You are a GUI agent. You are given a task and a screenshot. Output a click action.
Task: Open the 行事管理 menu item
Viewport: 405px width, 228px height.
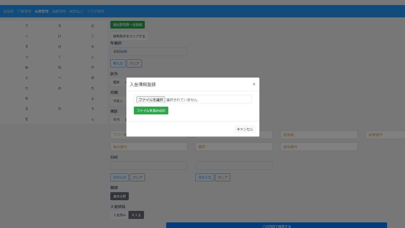[x=24, y=11]
